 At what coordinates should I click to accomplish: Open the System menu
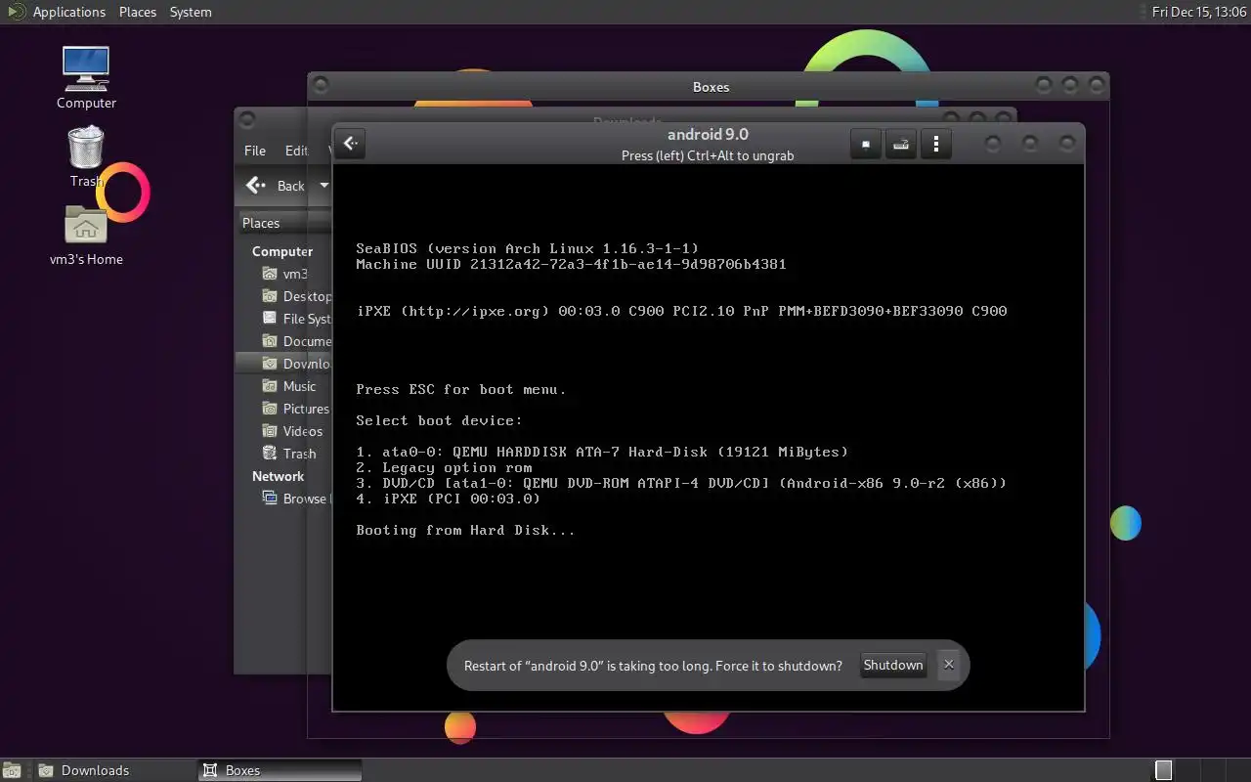pos(191,12)
